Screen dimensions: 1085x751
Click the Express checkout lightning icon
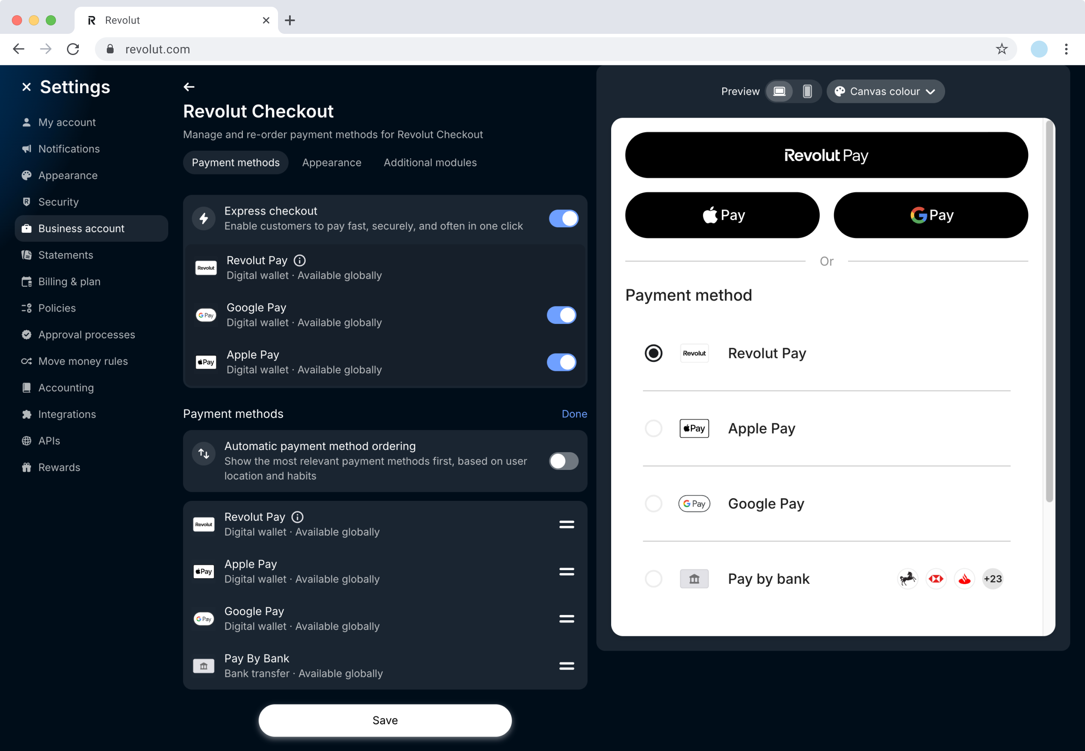(203, 218)
